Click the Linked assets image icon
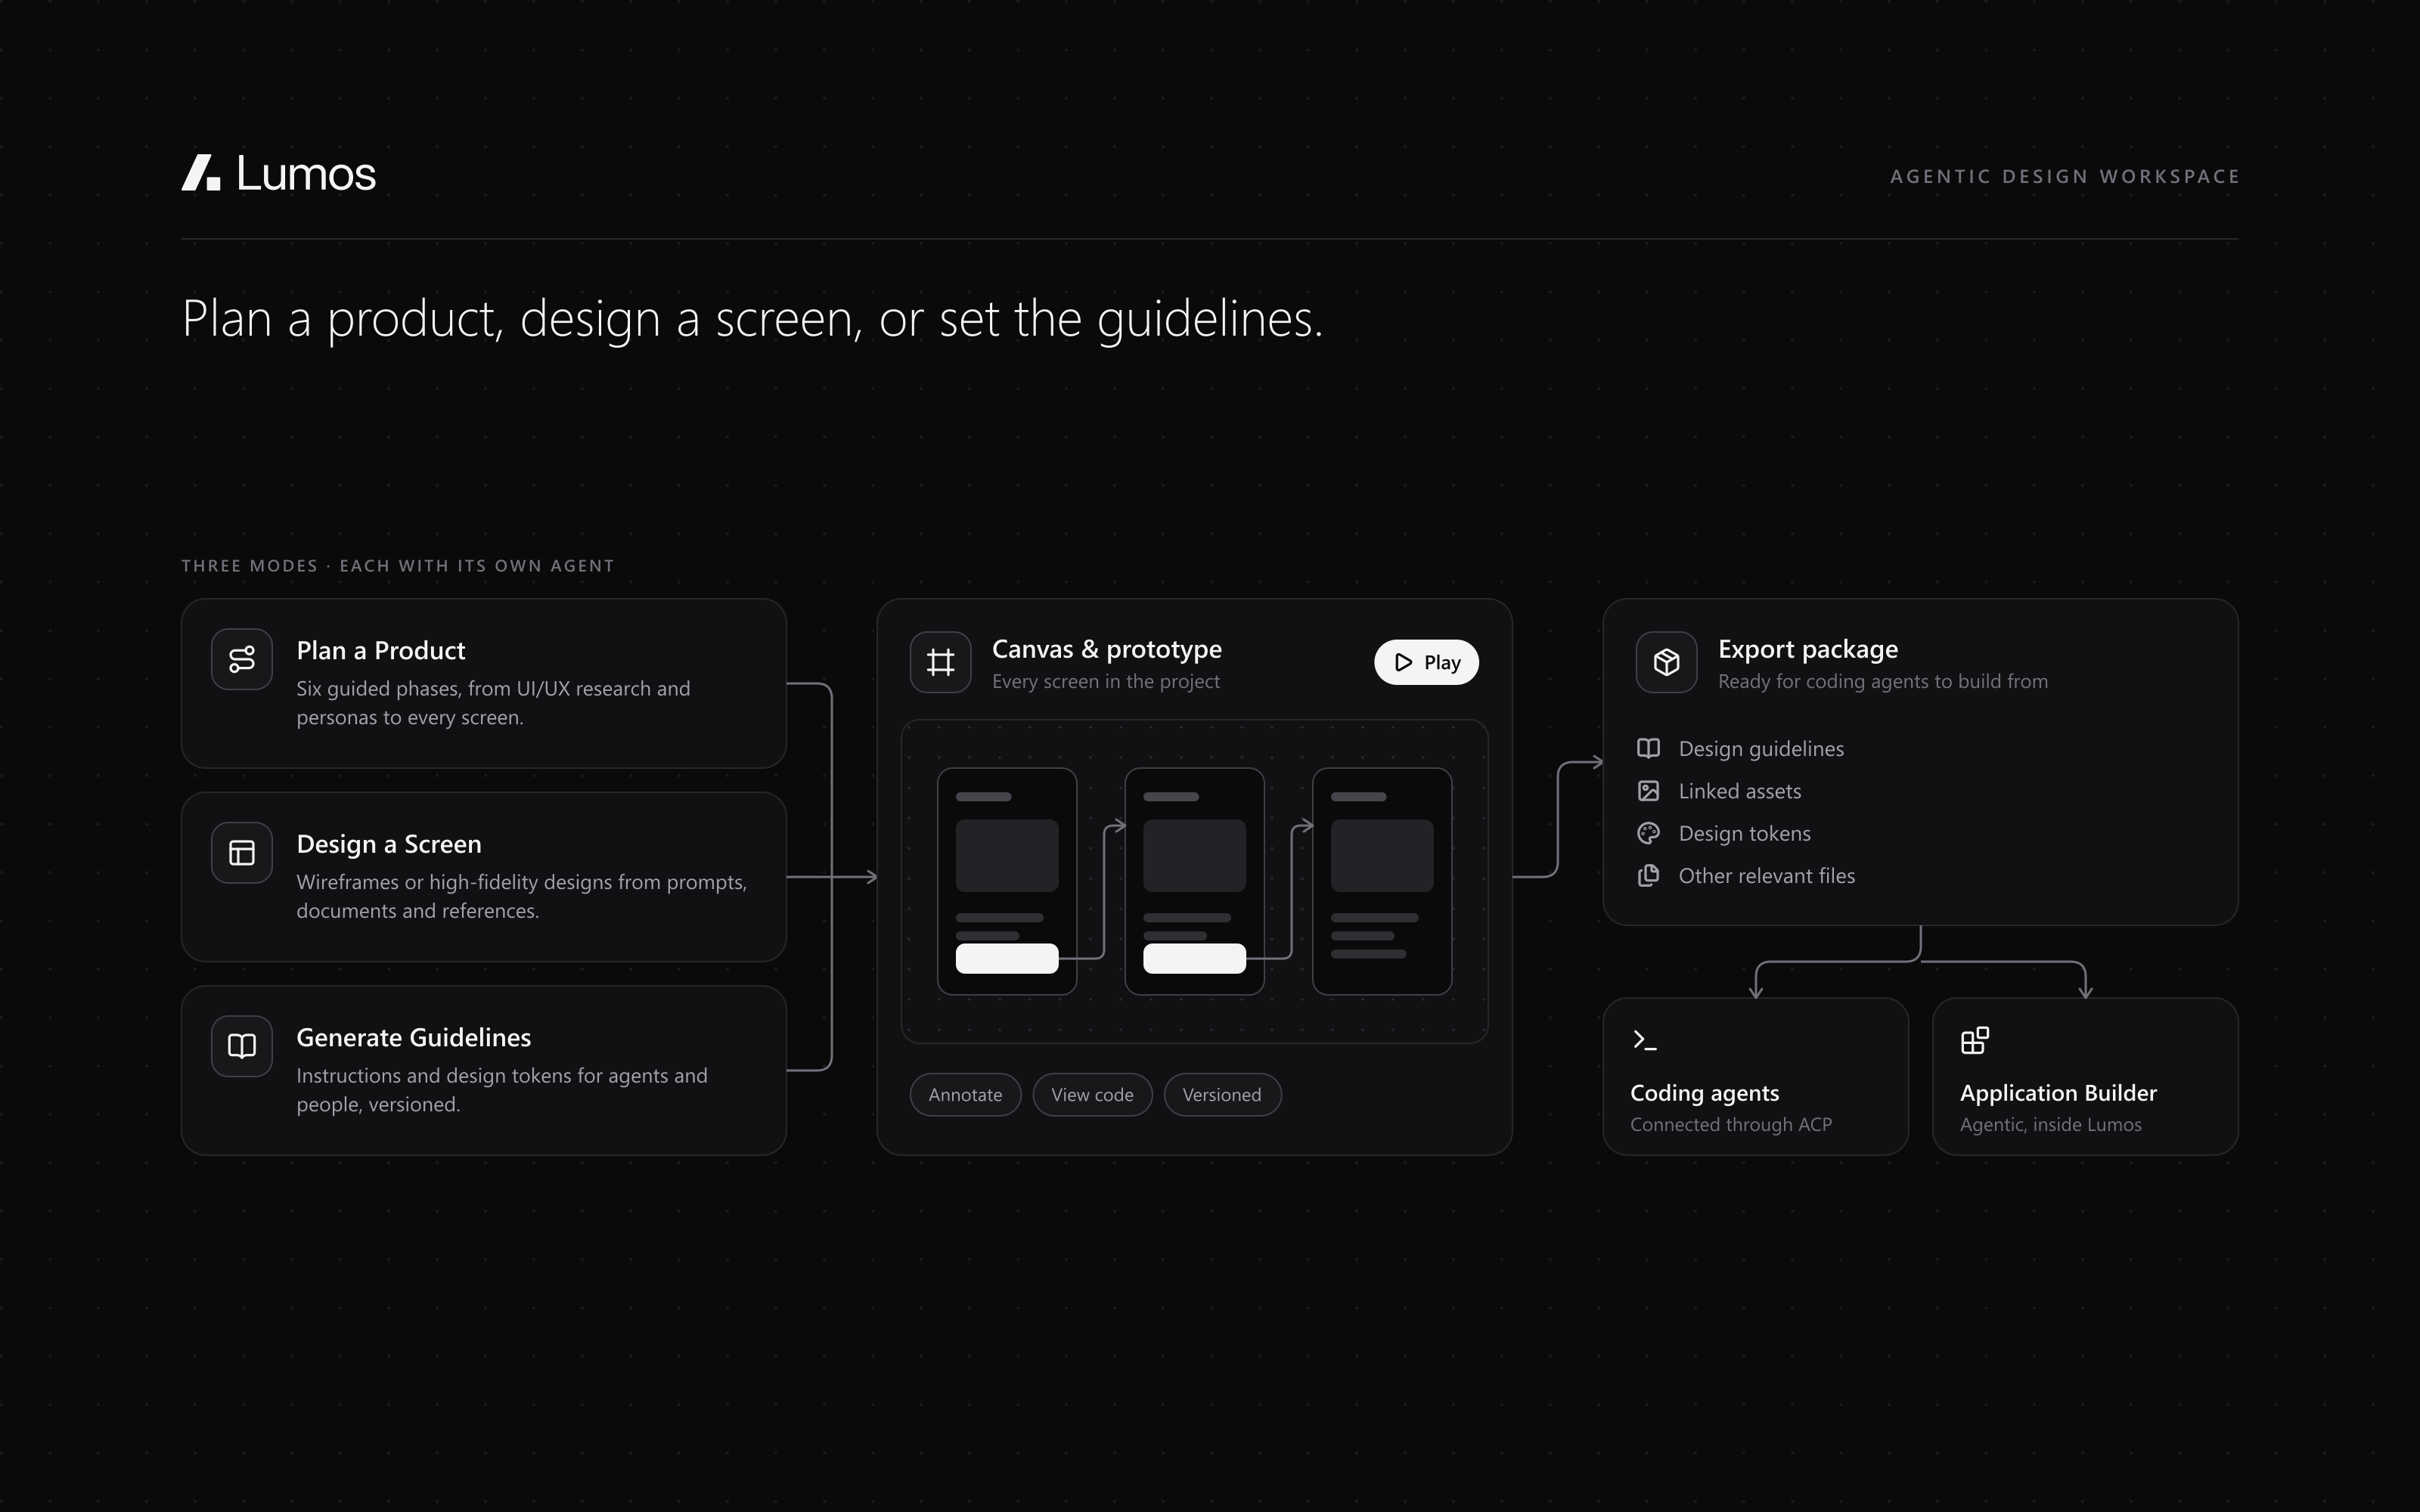This screenshot has width=2420, height=1512. click(x=1648, y=791)
